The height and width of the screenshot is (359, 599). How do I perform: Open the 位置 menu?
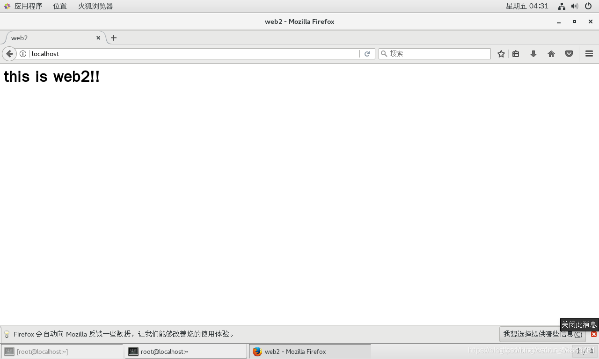tap(60, 6)
